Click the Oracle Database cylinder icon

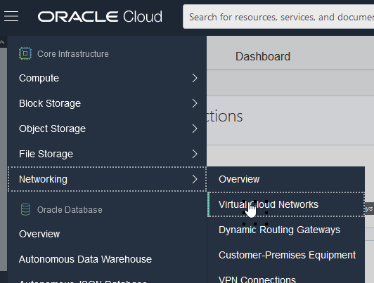point(25,209)
